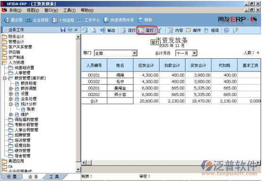Open the 企业流程 toolbar item
Image resolution: width=262 pixels, height=181 pixels.
click(37, 20)
